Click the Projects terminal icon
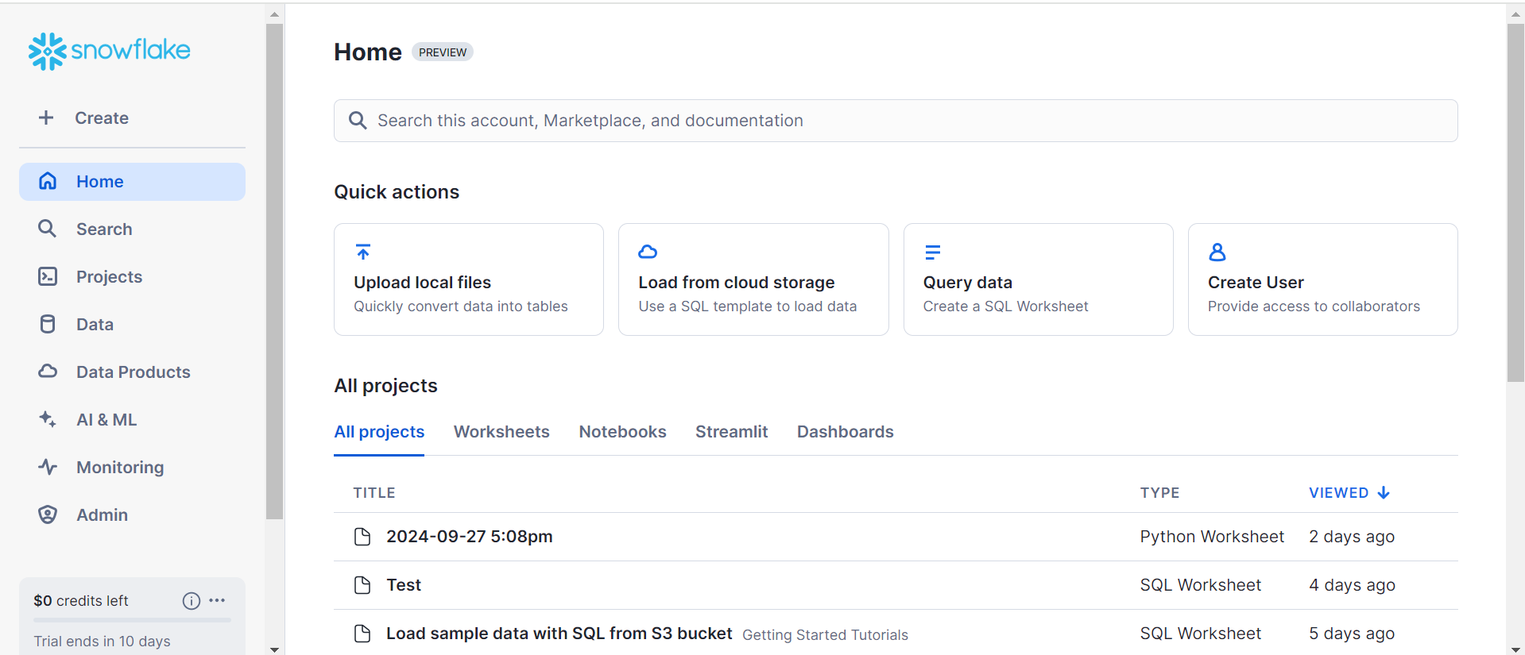This screenshot has width=1525, height=655. 48,276
